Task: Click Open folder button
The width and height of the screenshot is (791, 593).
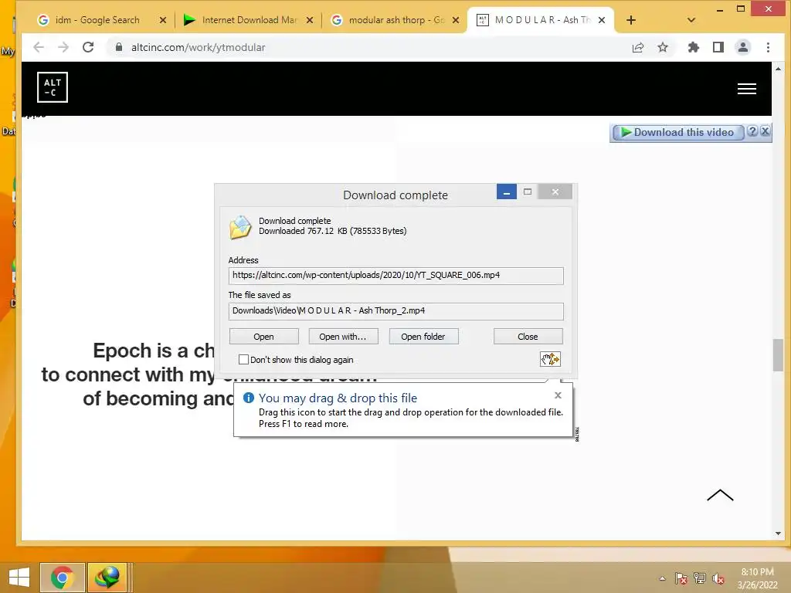Action: (x=423, y=337)
